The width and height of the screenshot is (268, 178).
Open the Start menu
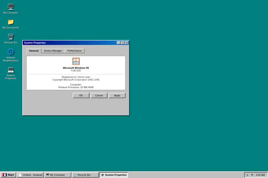point(8,175)
